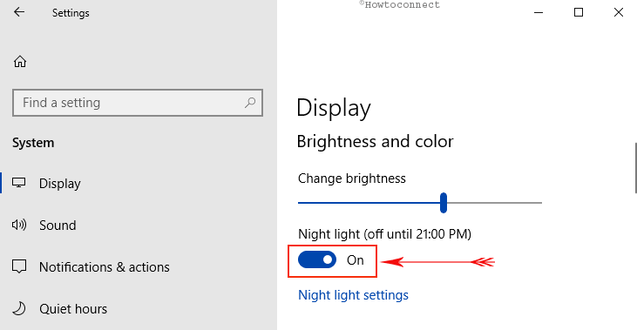Turn off the Night light toggle
This screenshot has width=637, height=330.
click(317, 259)
